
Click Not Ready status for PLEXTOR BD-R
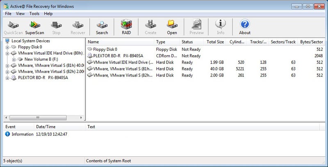[x=191, y=56]
